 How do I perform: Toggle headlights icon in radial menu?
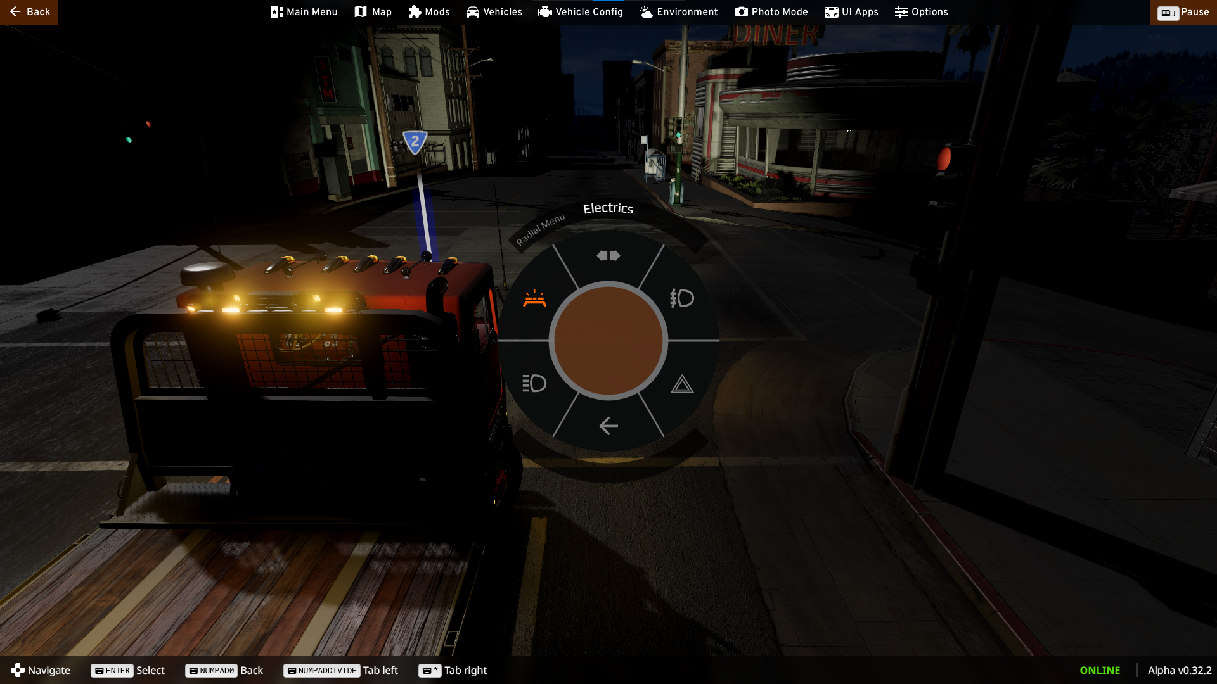[534, 383]
